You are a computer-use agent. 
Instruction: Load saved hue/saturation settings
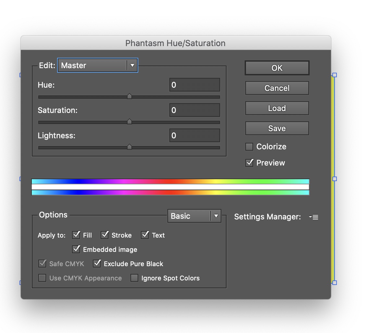tap(277, 108)
